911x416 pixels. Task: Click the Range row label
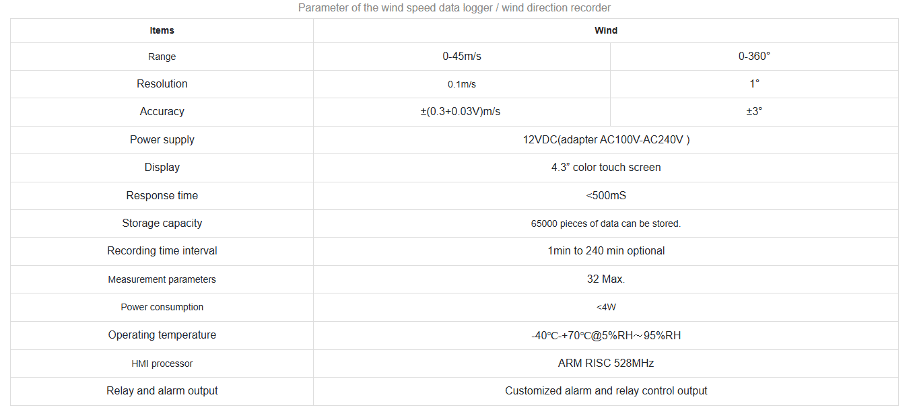tap(162, 57)
